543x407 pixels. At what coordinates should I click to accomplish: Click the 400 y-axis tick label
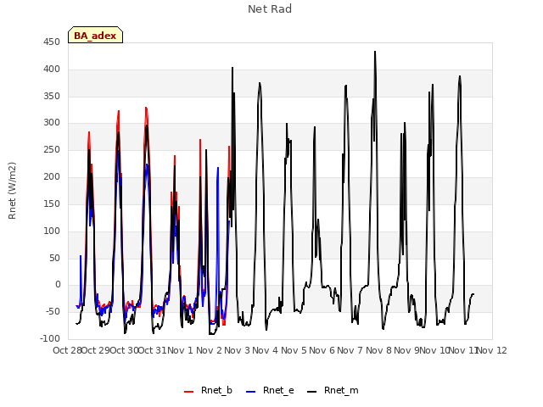pyautogui.click(x=52, y=70)
